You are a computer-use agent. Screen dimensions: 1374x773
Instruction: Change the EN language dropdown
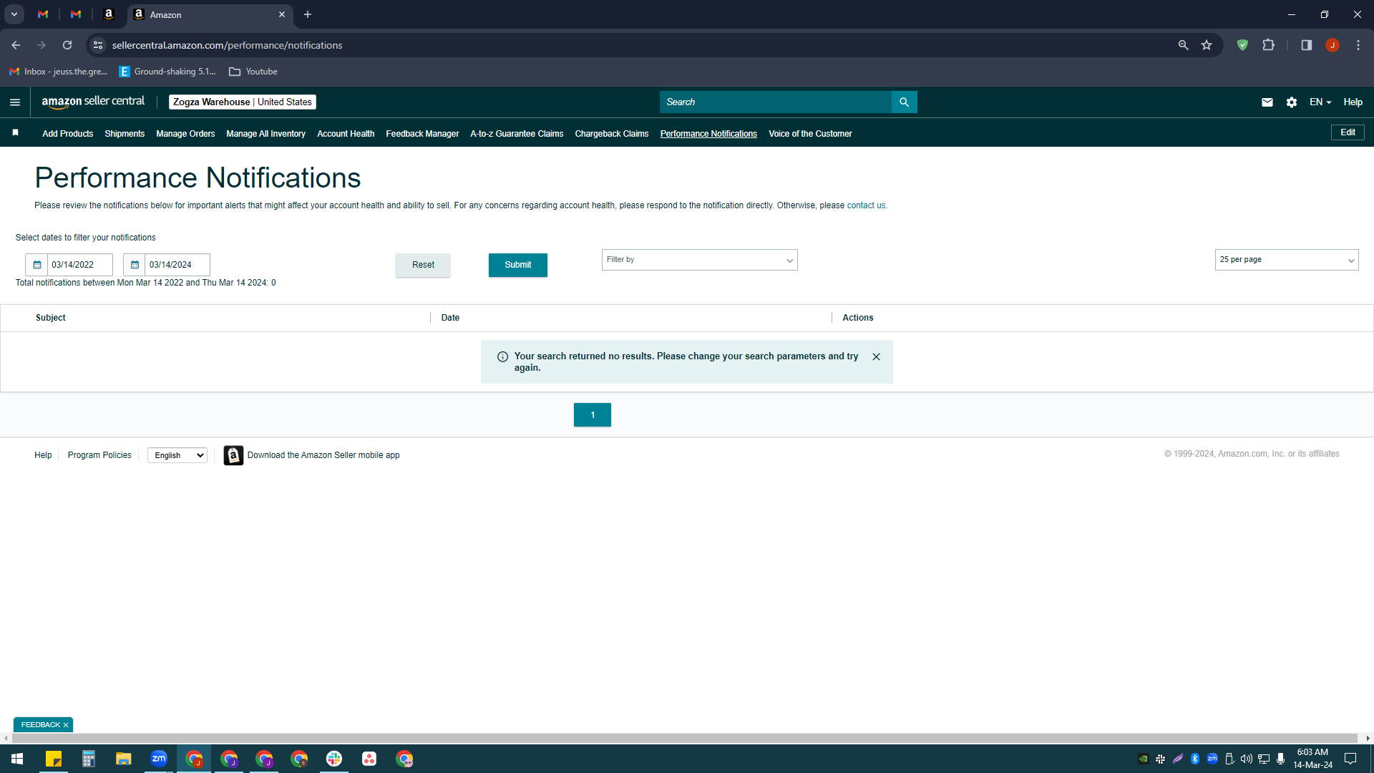coord(1320,102)
